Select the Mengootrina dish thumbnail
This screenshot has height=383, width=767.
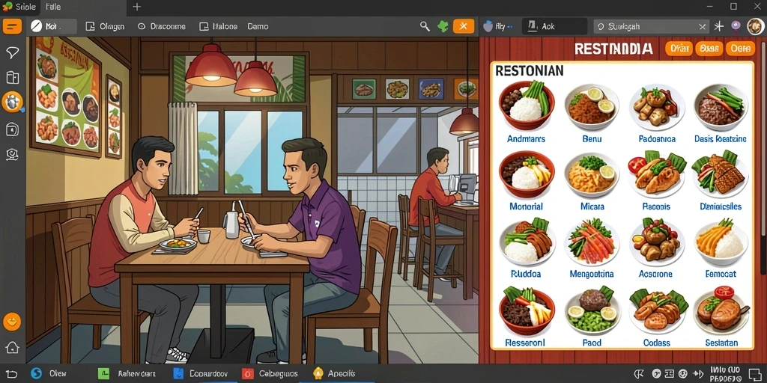pos(592,242)
